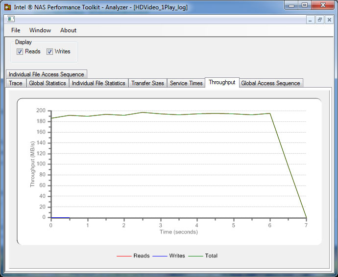Switch to the Trace tab
This screenshot has width=338, height=277.
(x=16, y=83)
